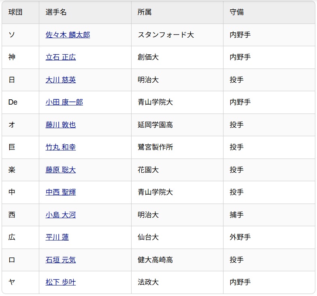This screenshot has width=317, height=296.
Task: Click the 球団 column header
Action: (15, 12)
